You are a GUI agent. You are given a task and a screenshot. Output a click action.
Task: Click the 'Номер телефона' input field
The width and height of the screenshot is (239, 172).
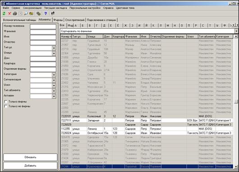(43, 27)
